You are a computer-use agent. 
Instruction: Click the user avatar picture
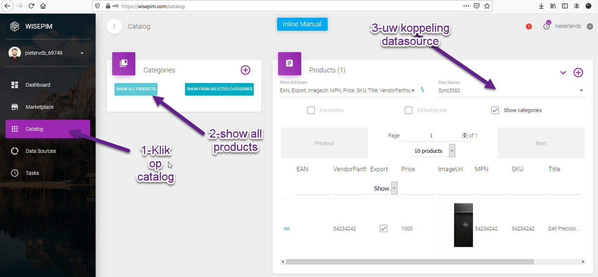15,53
